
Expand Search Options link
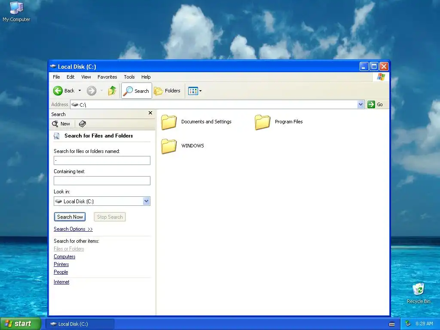pos(73,229)
